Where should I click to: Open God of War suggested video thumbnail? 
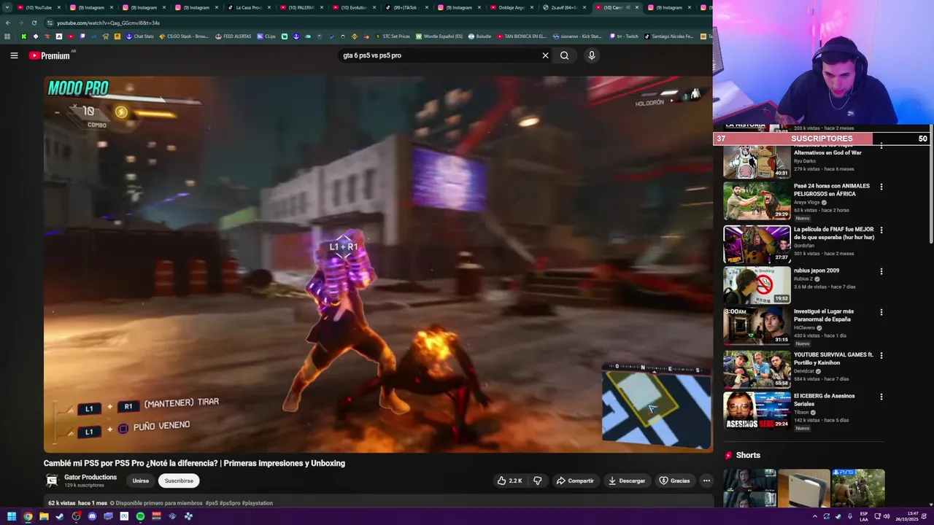tap(757, 161)
